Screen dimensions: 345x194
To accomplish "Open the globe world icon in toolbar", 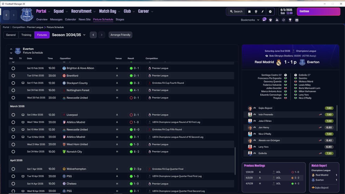I will (256, 12).
